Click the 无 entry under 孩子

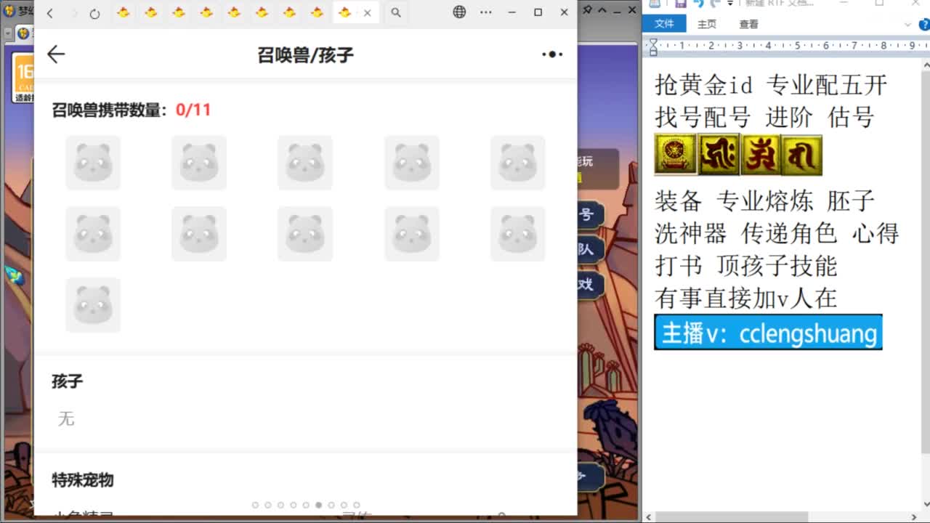tap(66, 418)
